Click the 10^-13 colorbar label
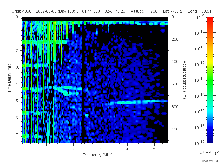The width and height of the screenshot is (224, 168). 200,80
